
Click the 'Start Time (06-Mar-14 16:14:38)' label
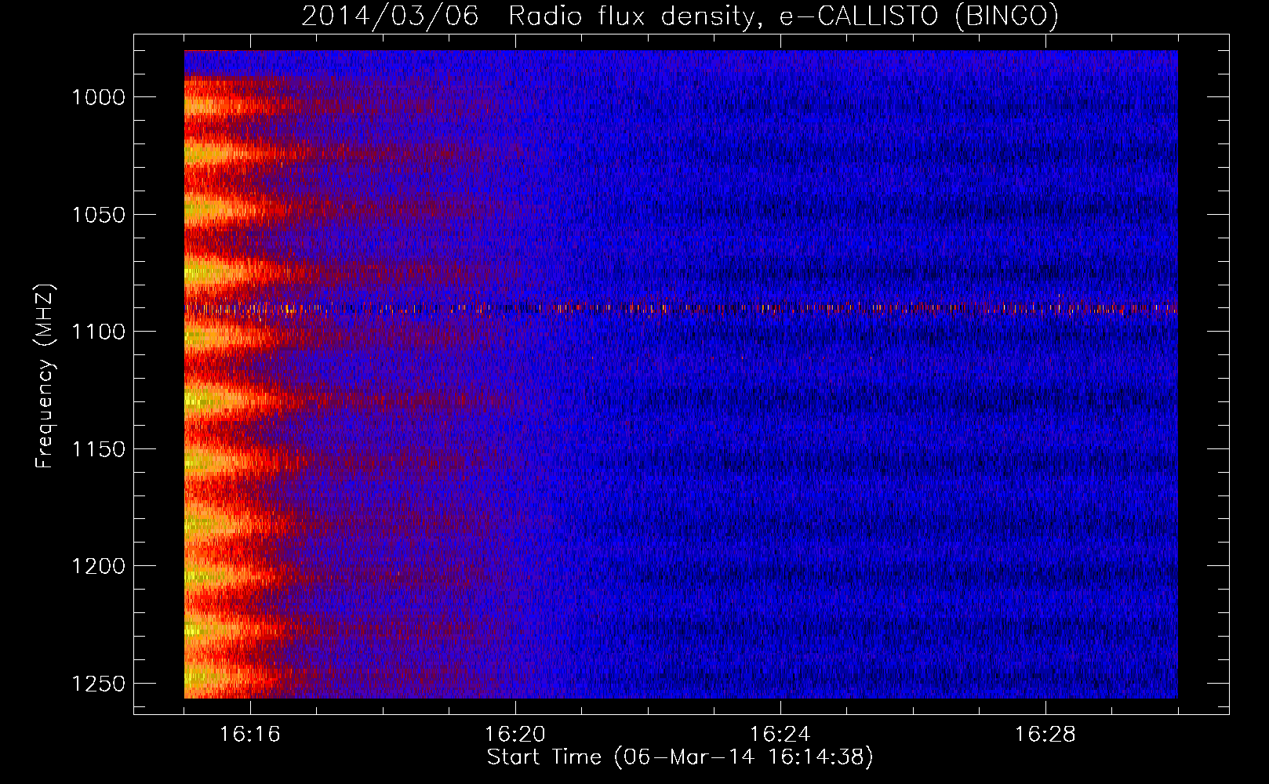click(680, 757)
